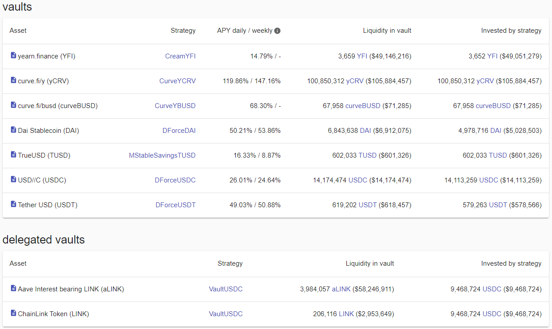
Task: Click the 119.86% / 147.16% APY value
Action: tap(252, 81)
